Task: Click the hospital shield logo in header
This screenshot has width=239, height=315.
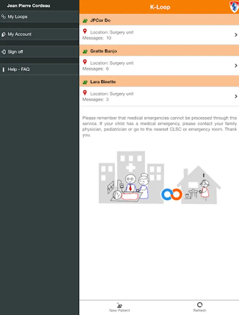Action: click(234, 7)
